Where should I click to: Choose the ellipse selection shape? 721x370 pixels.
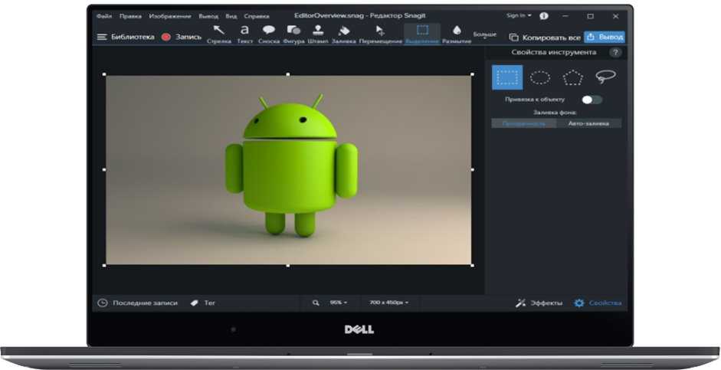coord(540,77)
